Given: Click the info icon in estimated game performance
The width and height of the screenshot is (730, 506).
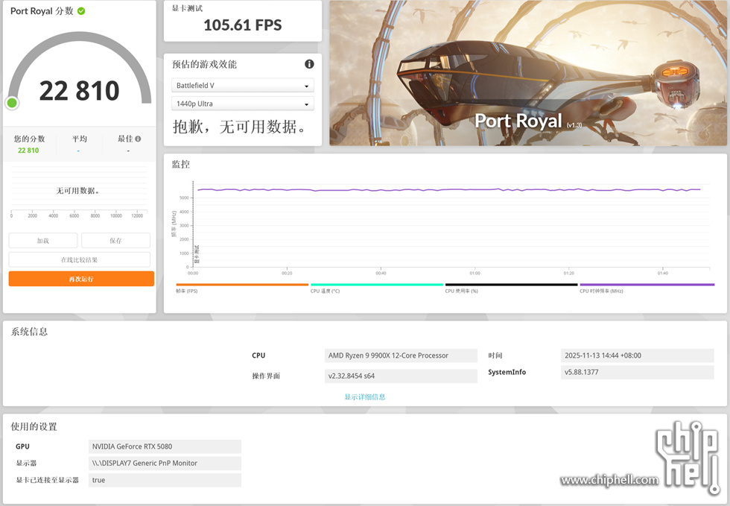Looking at the screenshot, I should tap(309, 64).
